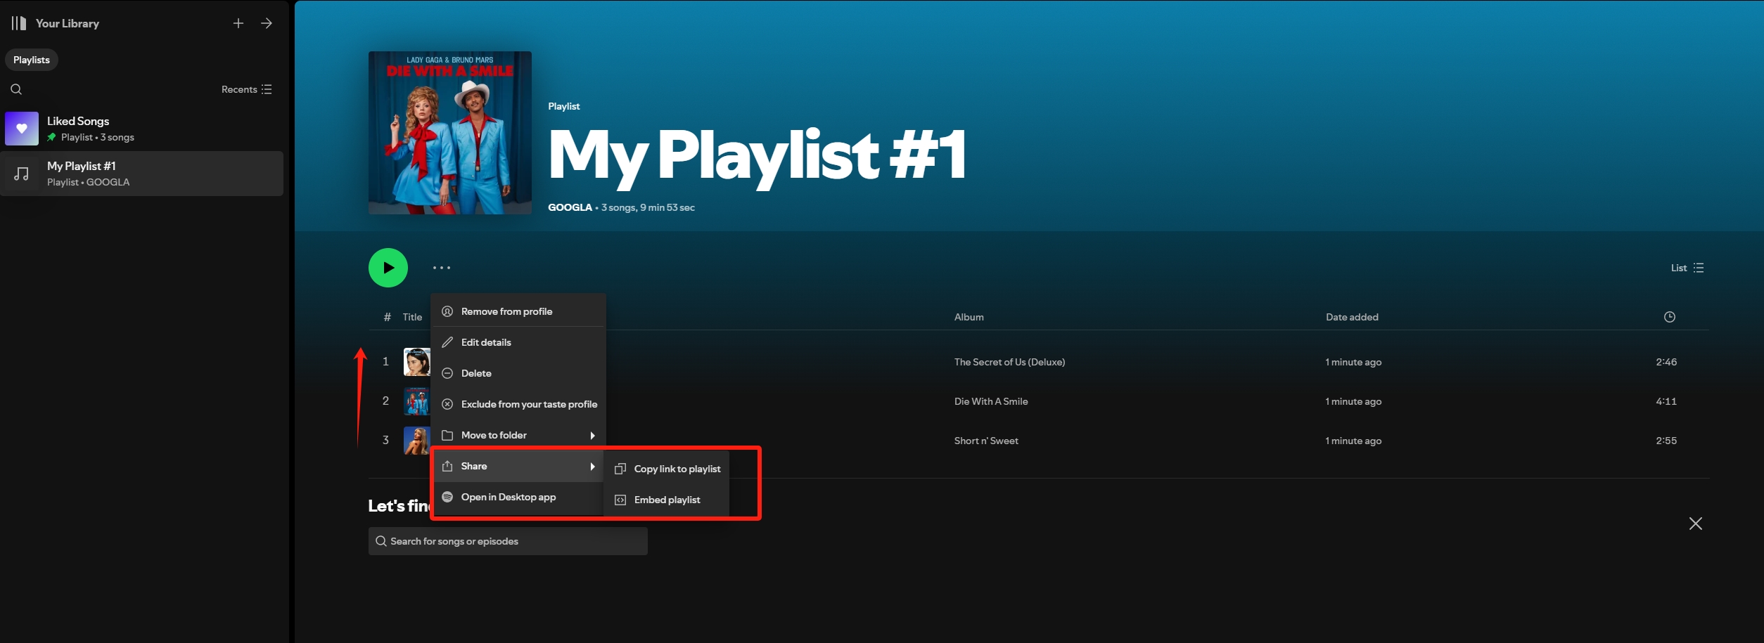
Task: Click the embed code icon
Action: pos(620,500)
